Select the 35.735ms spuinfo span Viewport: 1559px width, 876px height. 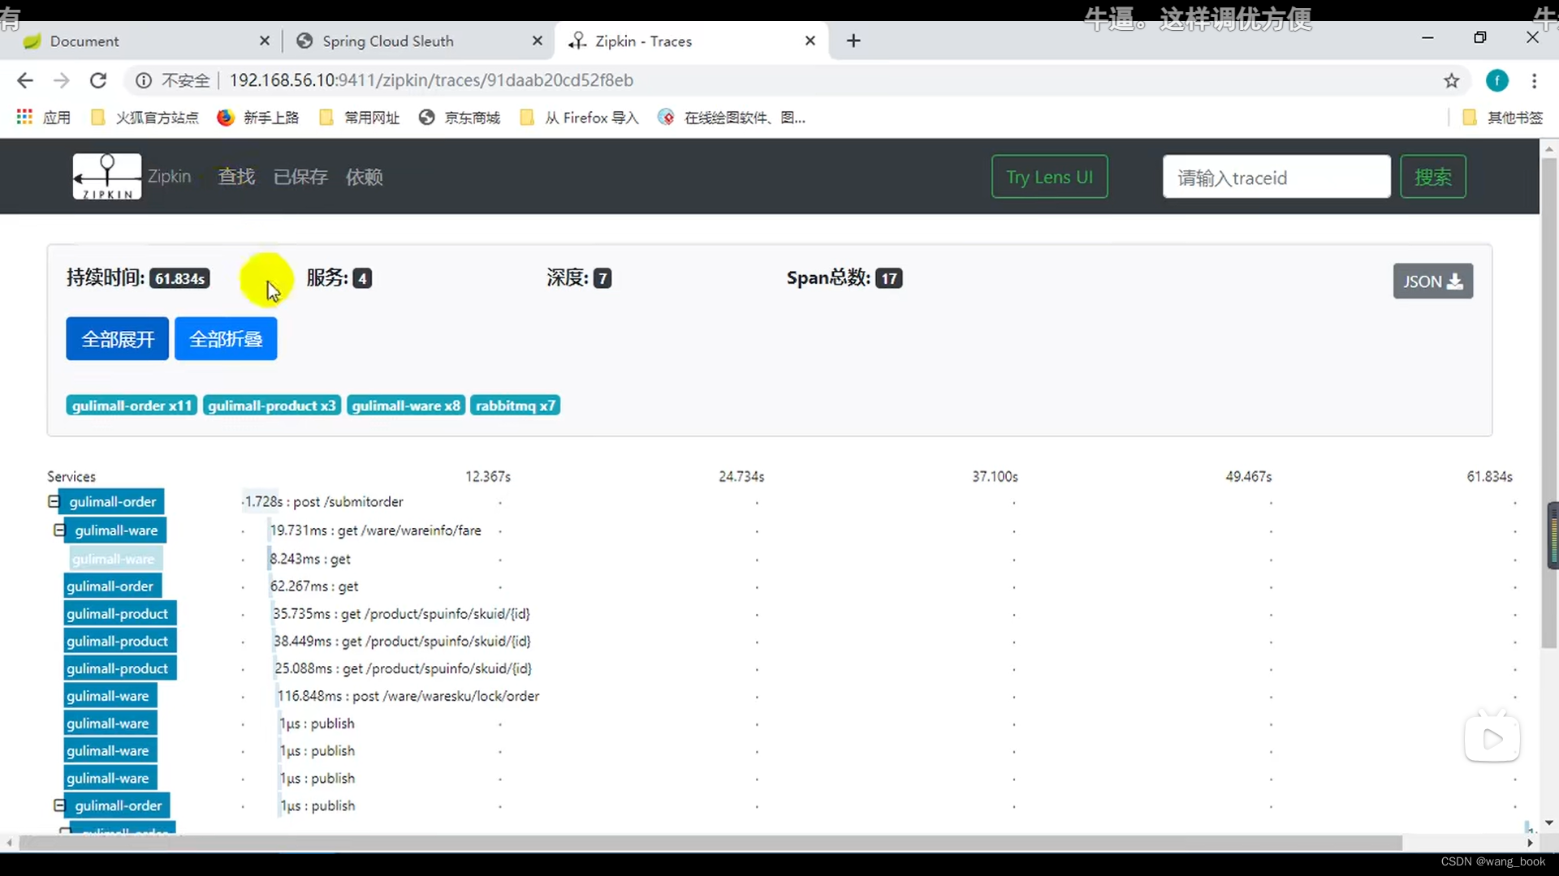pyautogui.click(x=401, y=614)
